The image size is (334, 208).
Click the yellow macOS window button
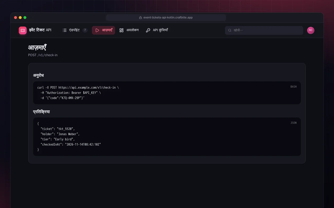click(x=20, y=18)
